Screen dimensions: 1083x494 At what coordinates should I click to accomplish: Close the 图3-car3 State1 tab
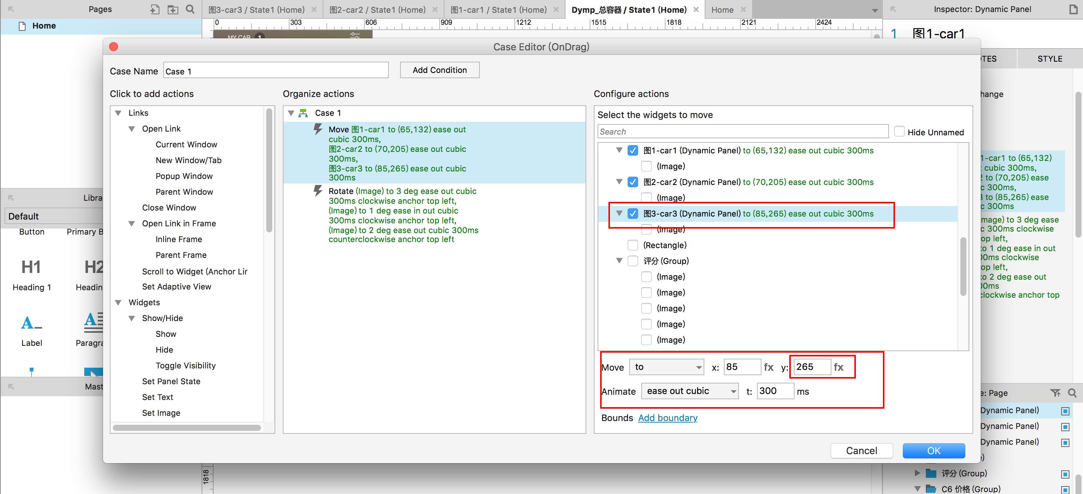tap(314, 10)
